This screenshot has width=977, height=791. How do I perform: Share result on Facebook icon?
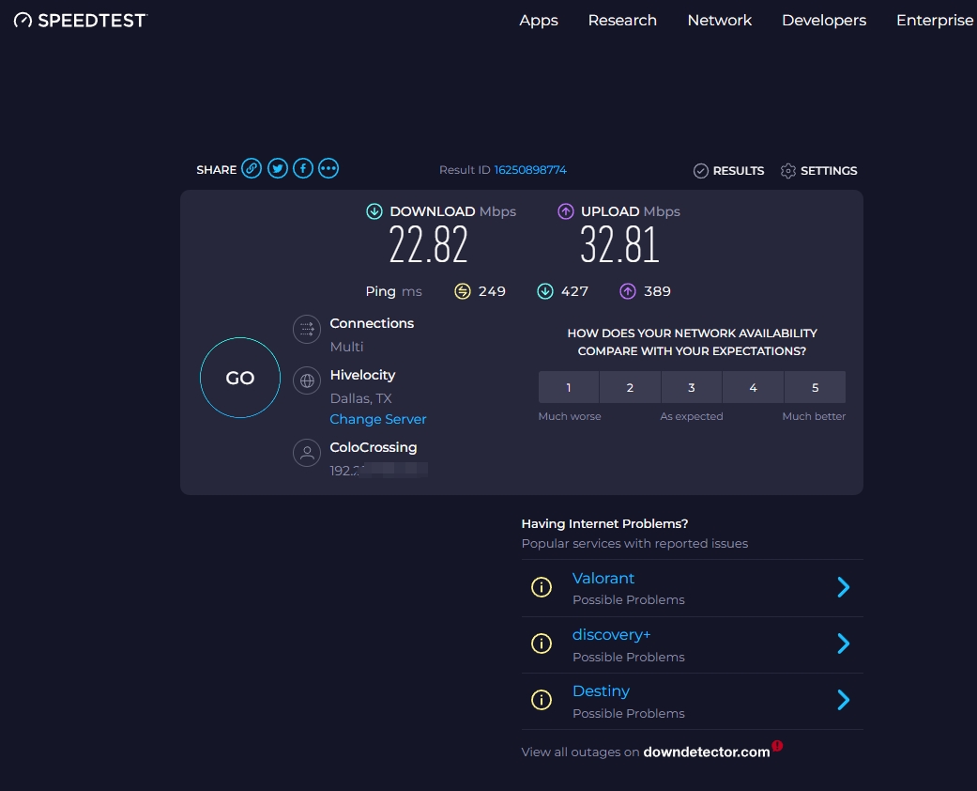[303, 168]
